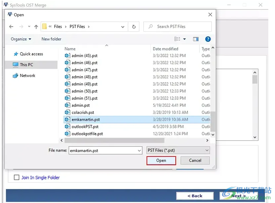Screen dimensions: 275x203
Task: Go up one folder level
Action: click(x=36, y=27)
